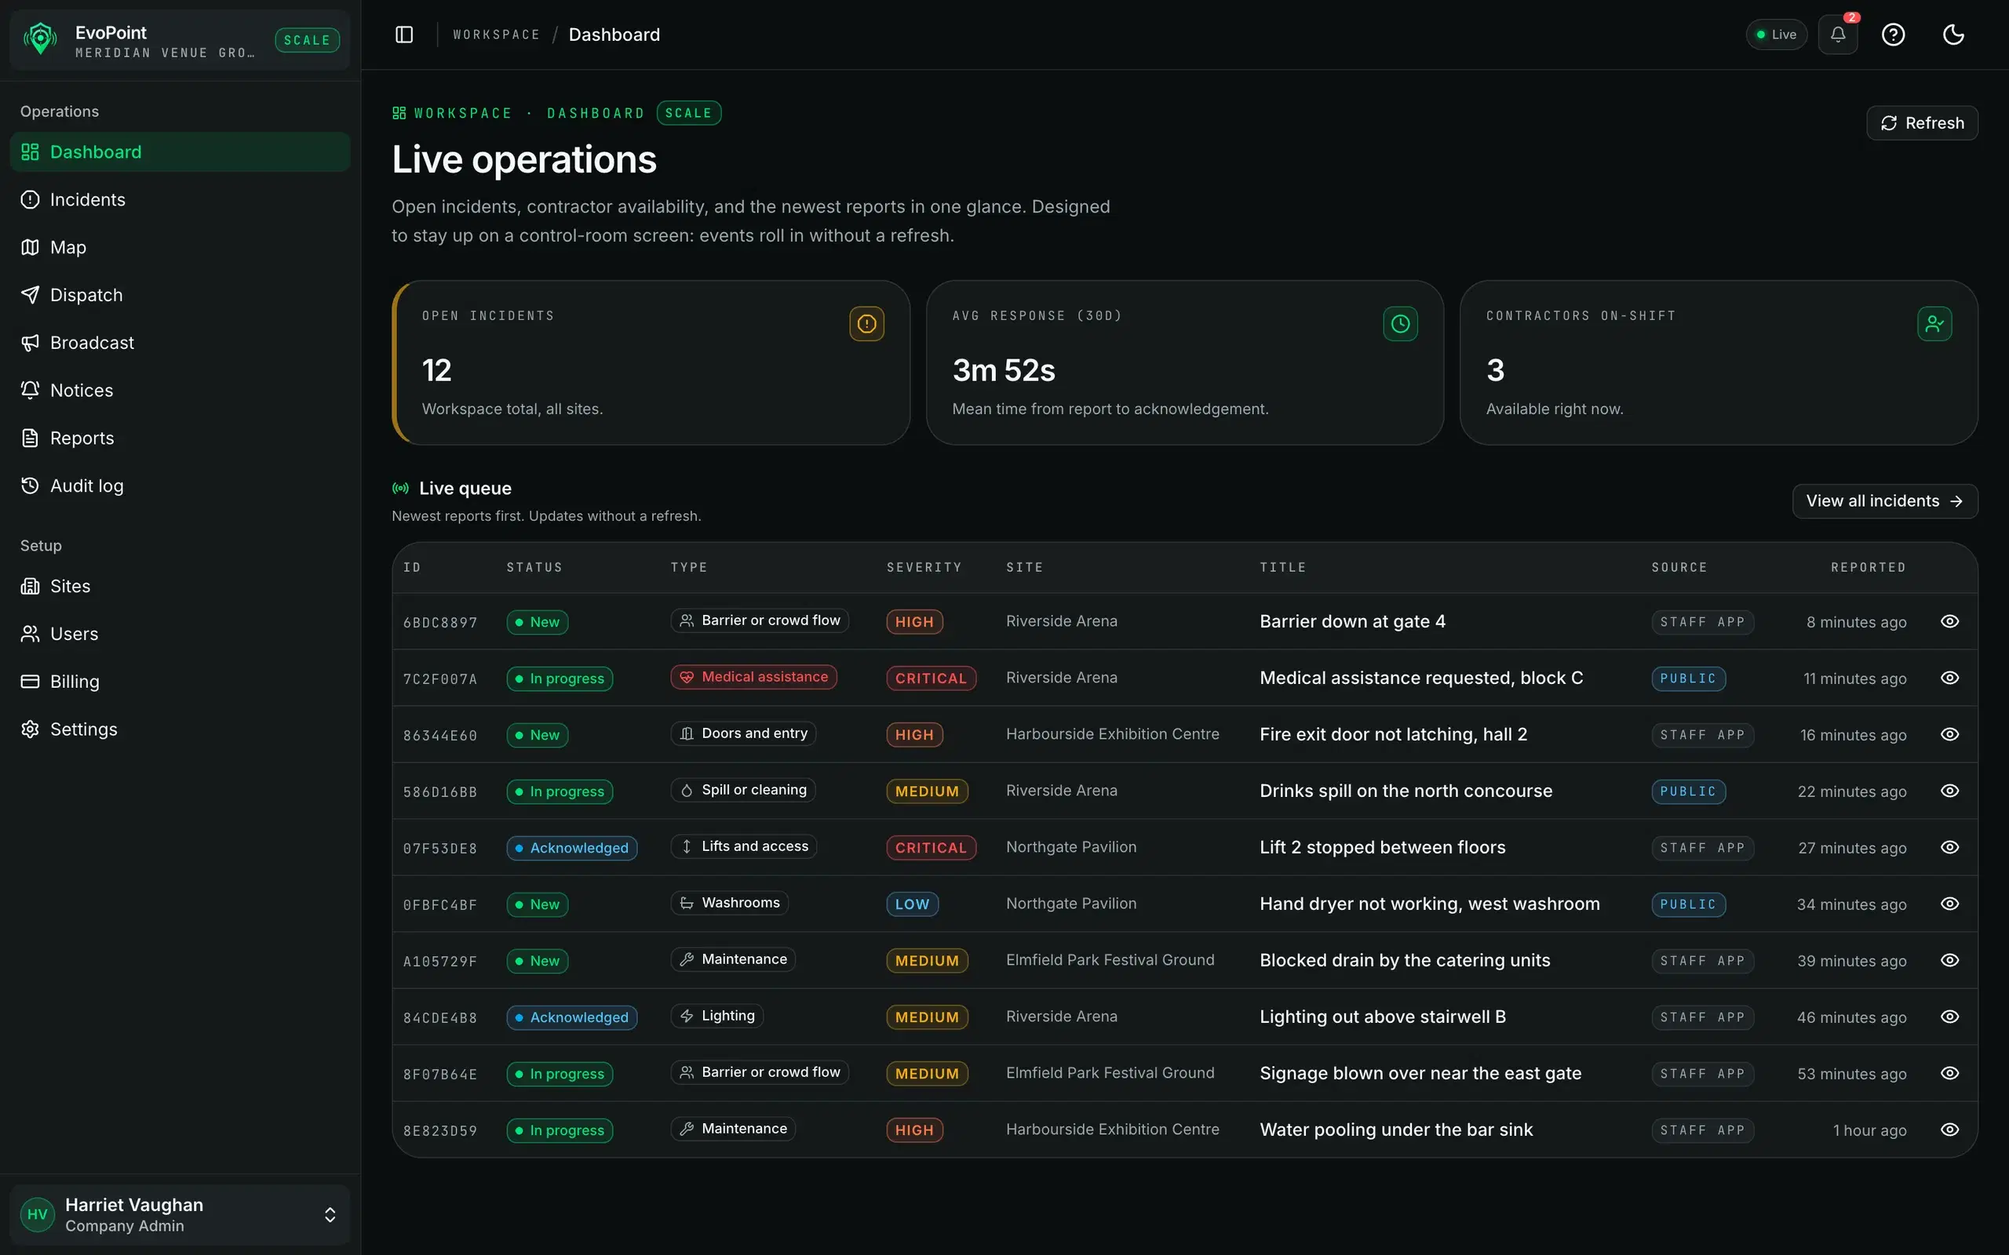Click PUBLIC source badge in Drinks spill row
This screenshot has height=1255, width=2009.
(1688, 792)
